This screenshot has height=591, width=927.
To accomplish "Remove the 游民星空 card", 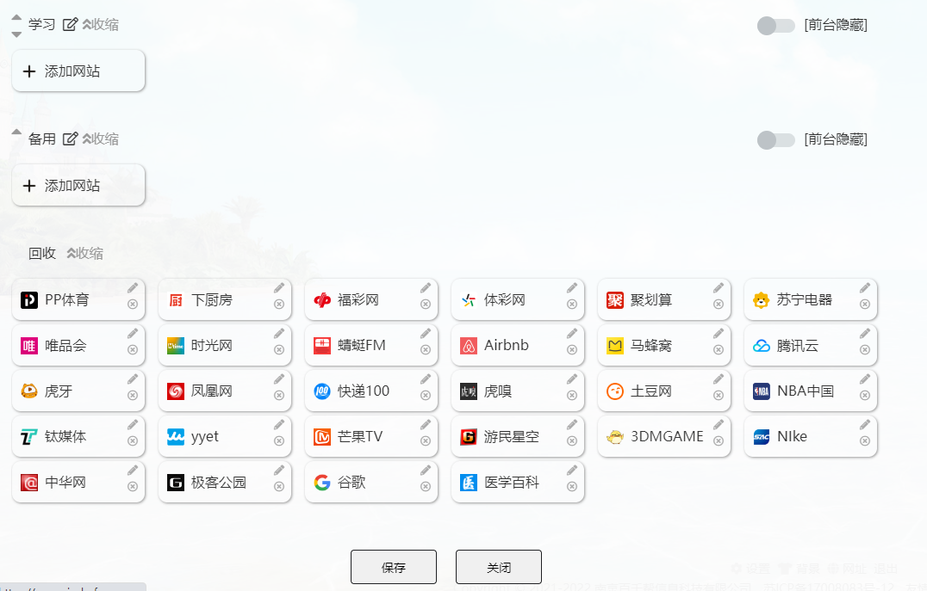I will pyautogui.click(x=572, y=440).
